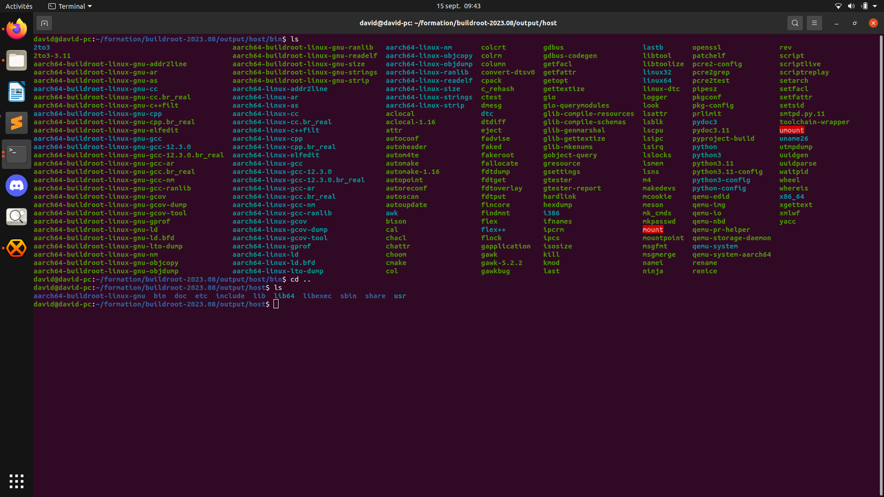Open the Activités overview

[x=19, y=6]
